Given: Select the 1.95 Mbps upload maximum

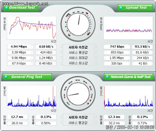Looking at the screenshot, I should [x=117, y=58].
